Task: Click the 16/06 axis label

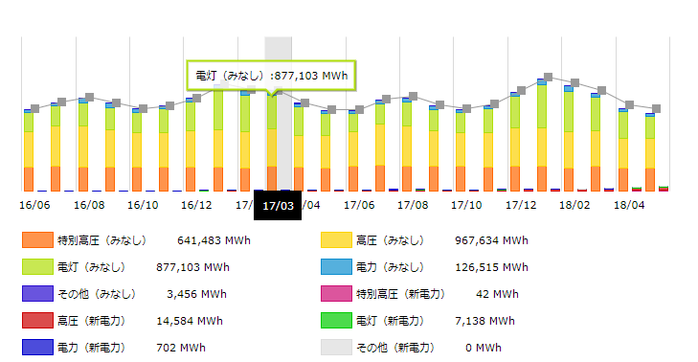Action: [34, 205]
